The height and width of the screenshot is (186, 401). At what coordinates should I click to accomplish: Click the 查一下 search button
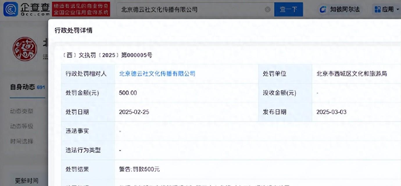(x=289, y=10)
